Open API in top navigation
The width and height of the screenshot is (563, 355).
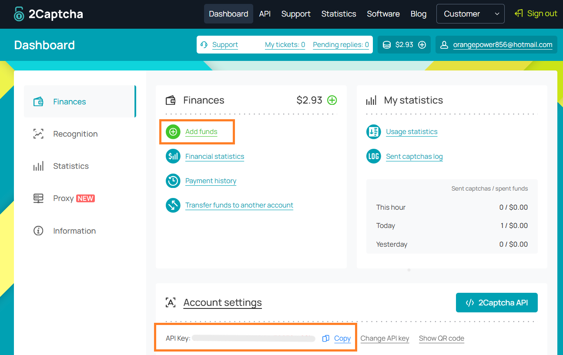point(265,14)
